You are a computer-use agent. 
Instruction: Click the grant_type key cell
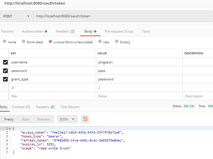(52, 79)
